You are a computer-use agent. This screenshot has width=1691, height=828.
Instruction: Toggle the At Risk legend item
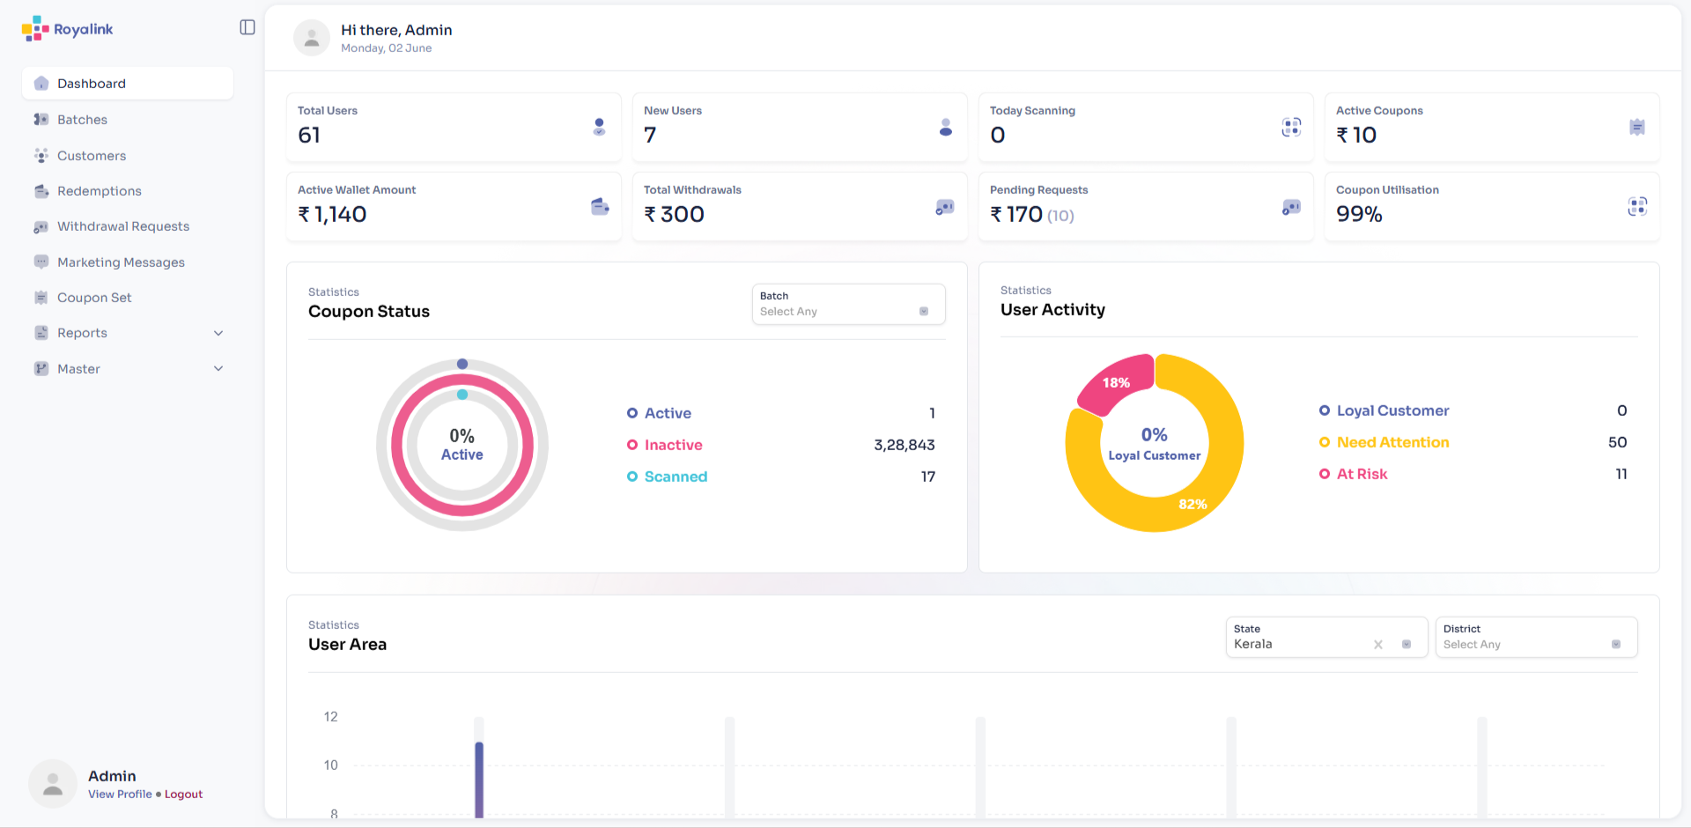(1353, 474)
